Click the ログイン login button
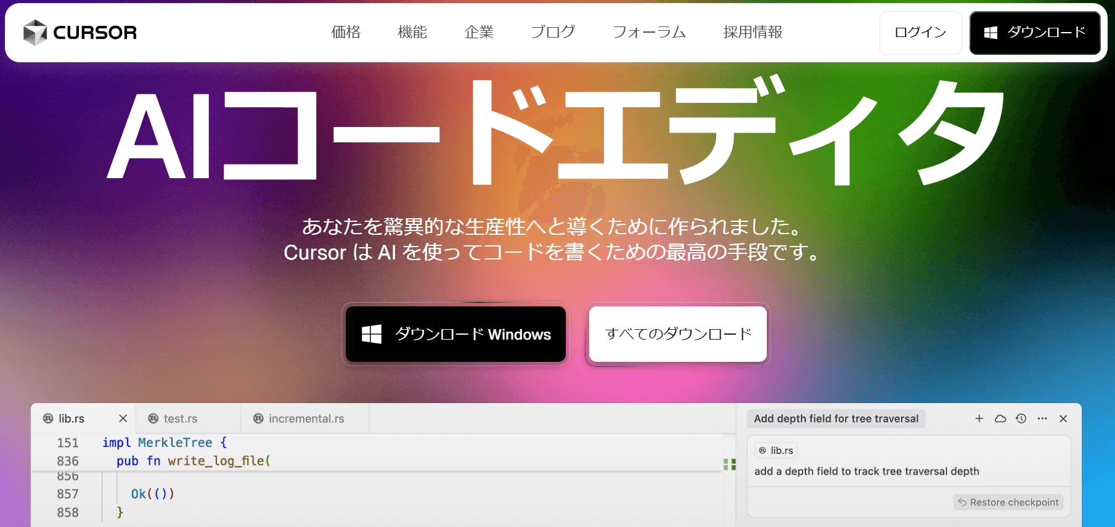The height and width of the screenshot is (527, 1115). coord(920,33)
